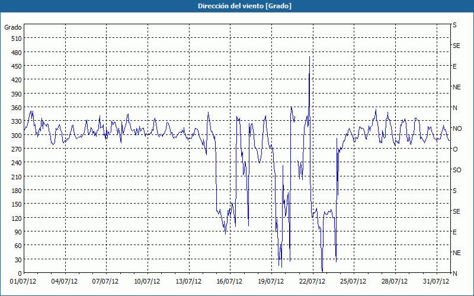Viewport: 474px width, 296px height.
Task: Click the "Grado" y-axis unit label
Action: [13, 27]
